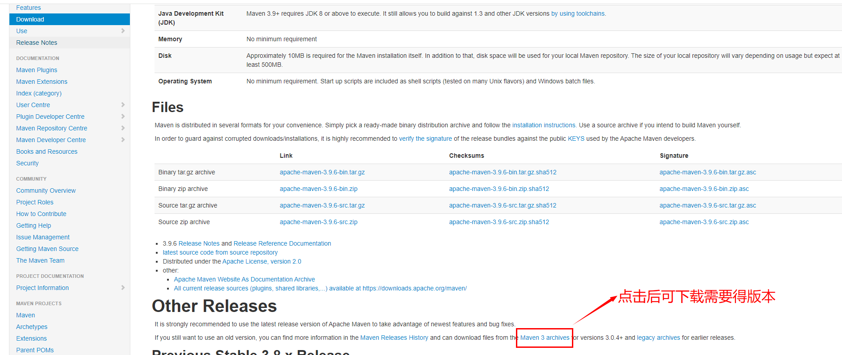
Task: Open Issue Management link
Action: click(x=43, y=237)
